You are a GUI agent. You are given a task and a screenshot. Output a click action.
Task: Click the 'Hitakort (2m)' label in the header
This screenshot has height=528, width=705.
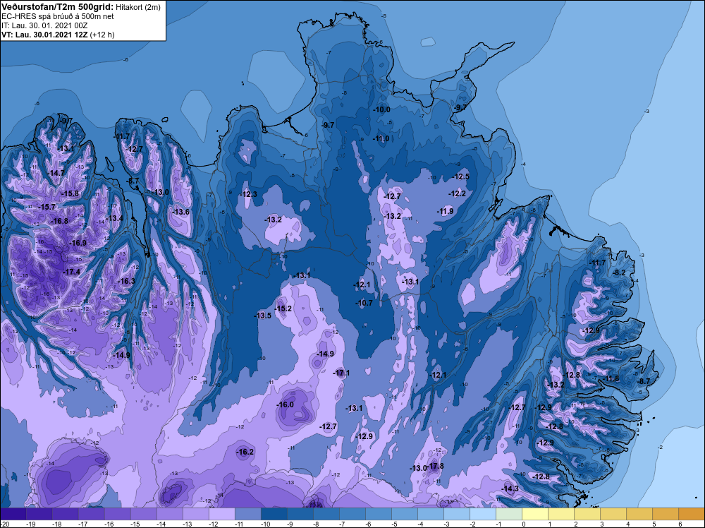click(138, 7)
